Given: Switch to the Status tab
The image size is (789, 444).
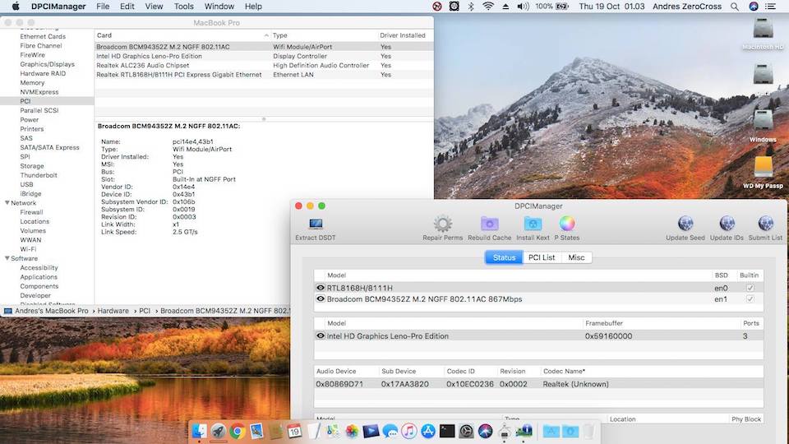Looking at the screenshot, I should (504, 257).
